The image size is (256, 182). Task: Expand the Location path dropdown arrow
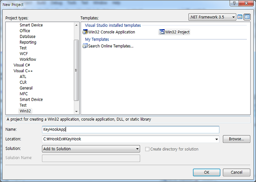[217, 139]
